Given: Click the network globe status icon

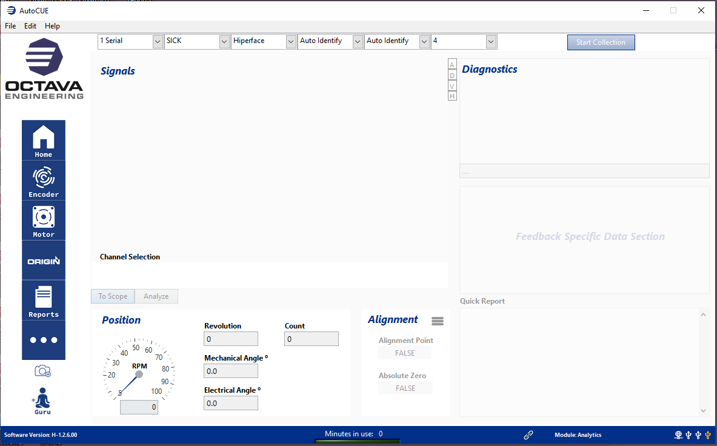Looking at the screenshot, I should 679,435.
